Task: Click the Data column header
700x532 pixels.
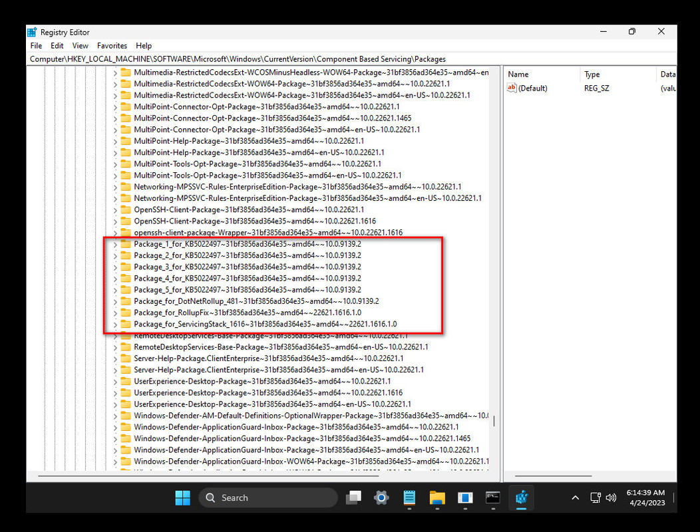Action: [667, 74]
